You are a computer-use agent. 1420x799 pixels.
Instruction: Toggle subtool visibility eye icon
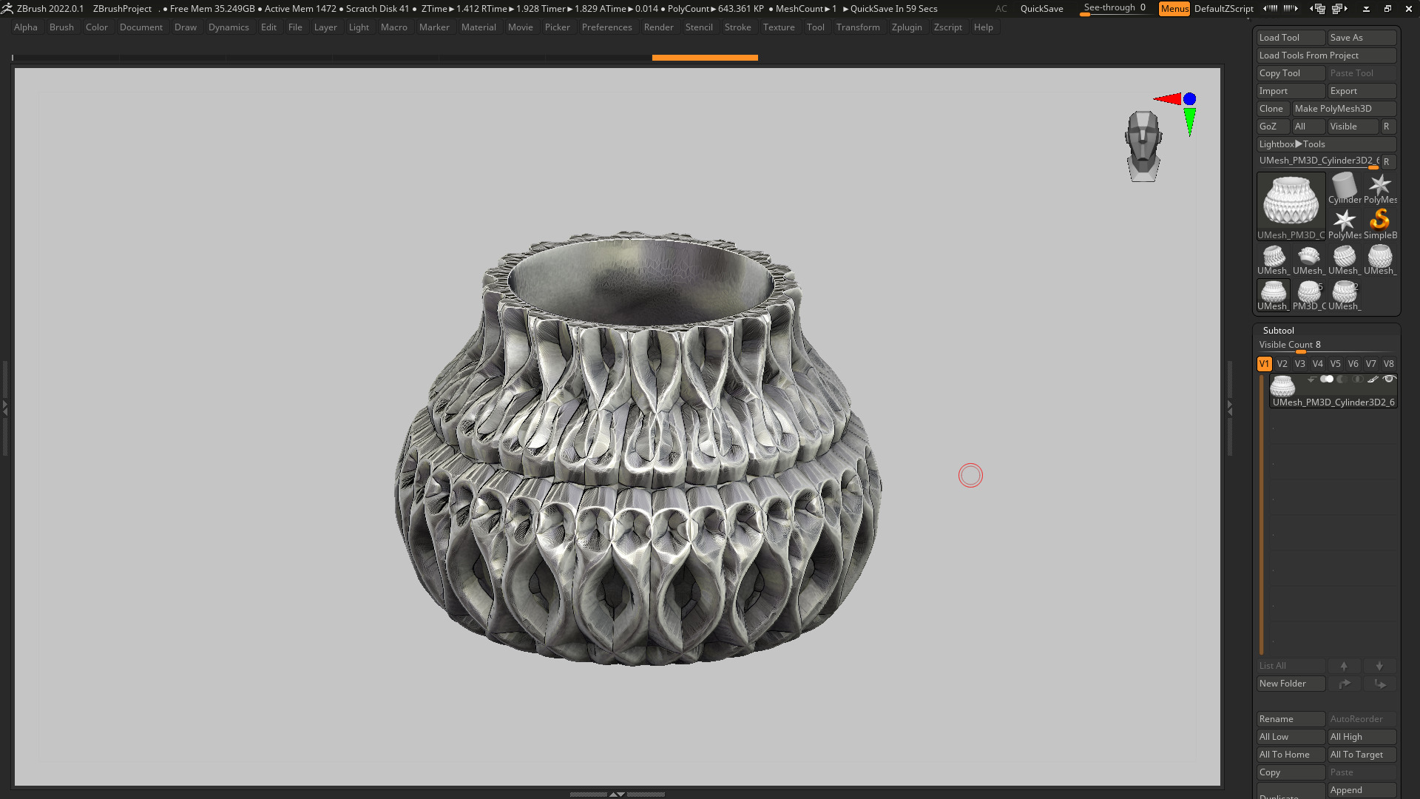click(x=1389, y=379)
